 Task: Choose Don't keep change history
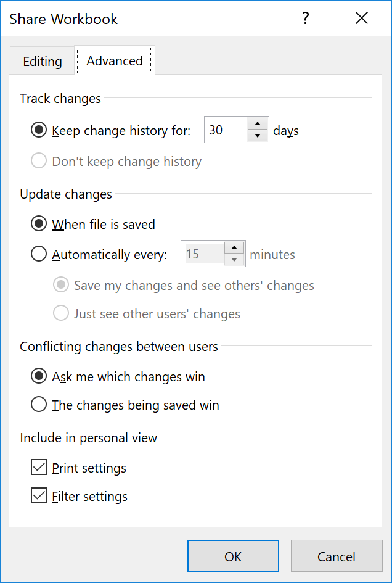tap(39, 162)
